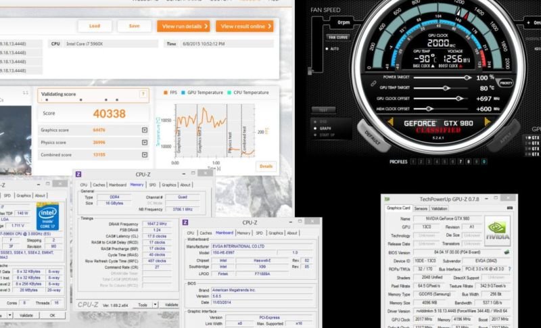Screen dimensions: 541x328
Task: Expand the Combined score details
Action: click(x=145, y=155)
